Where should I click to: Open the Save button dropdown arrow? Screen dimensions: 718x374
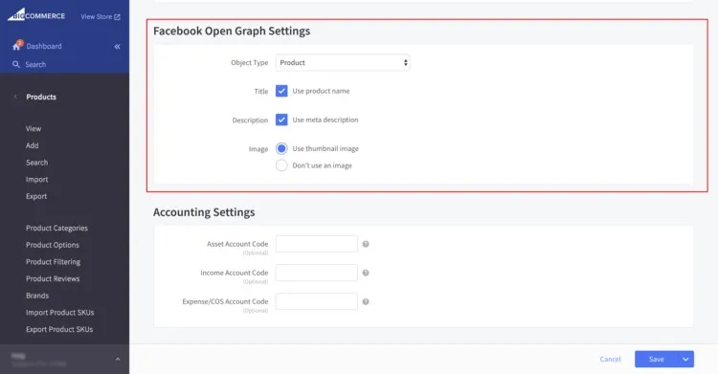pyautogui.click(x=685, y=360)
